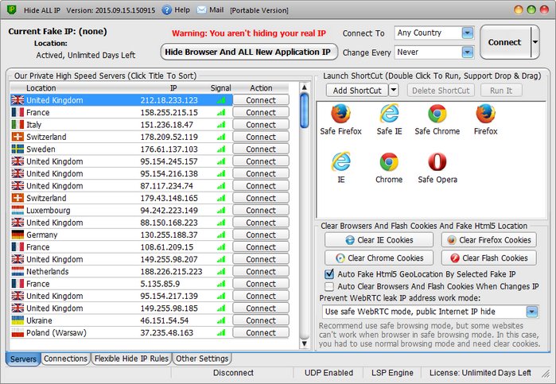Enable Auto Clear Browsers And Flash Cookies

(x=329, y=286)
